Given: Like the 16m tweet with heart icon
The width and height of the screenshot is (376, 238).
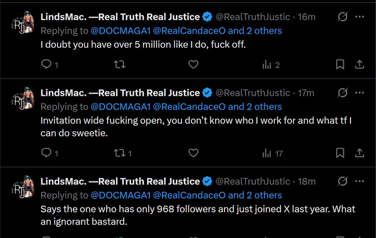Looking at the screenshot, I should click(x=194, y=64).
